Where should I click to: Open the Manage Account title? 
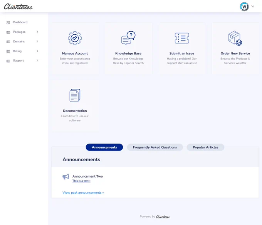tap(75, 53)
